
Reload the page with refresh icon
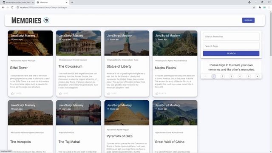coord(12,8)
